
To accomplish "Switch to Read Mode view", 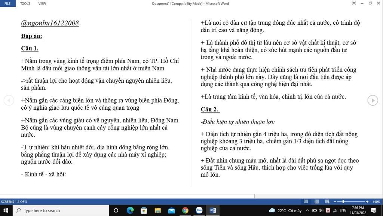I will (x=306, y=201).
